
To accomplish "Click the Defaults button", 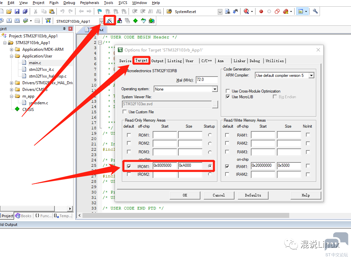I will pos(253,195).
